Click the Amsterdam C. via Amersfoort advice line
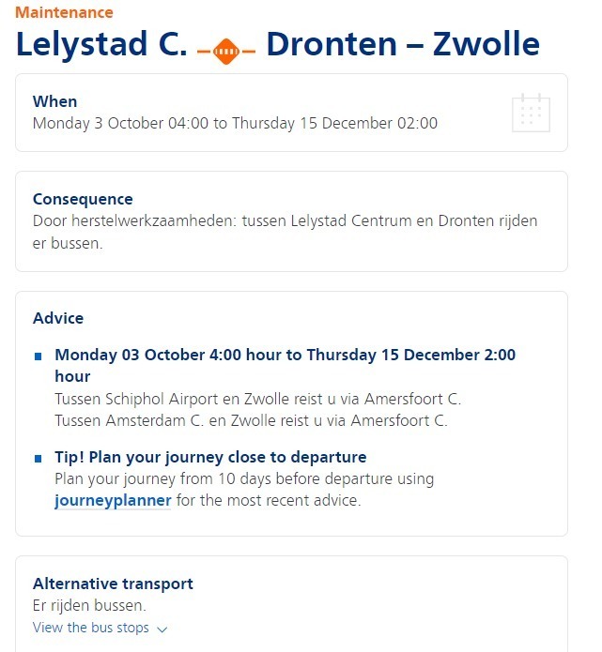 tap(251, 421)
